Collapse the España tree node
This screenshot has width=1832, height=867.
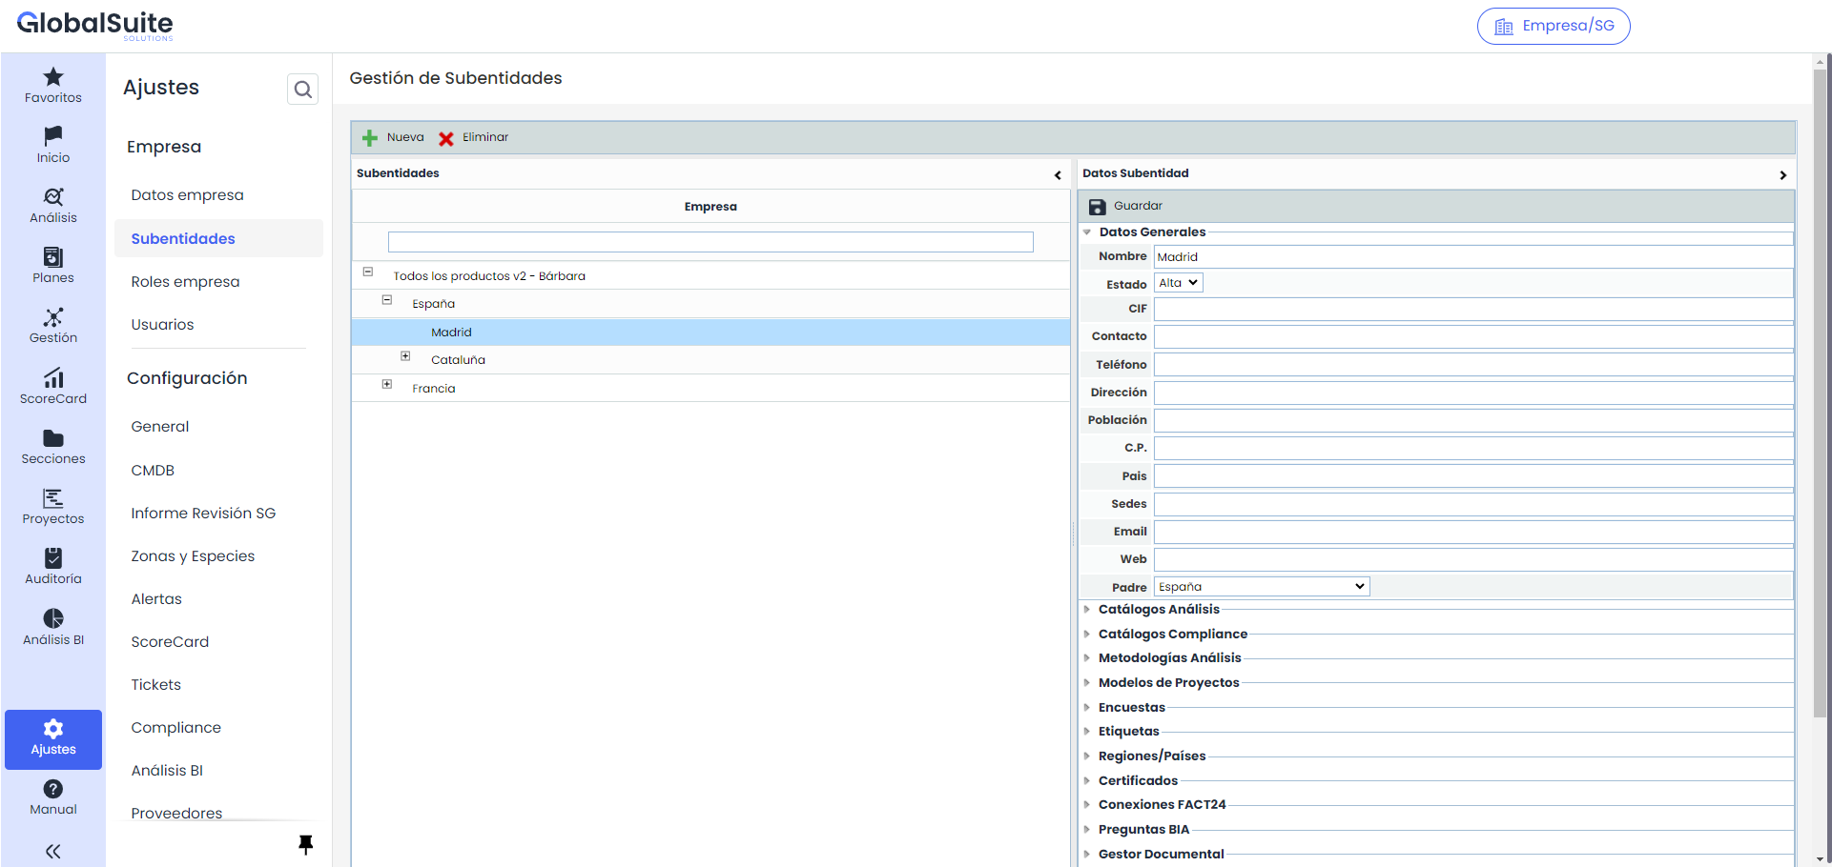(x=387, y=300)
